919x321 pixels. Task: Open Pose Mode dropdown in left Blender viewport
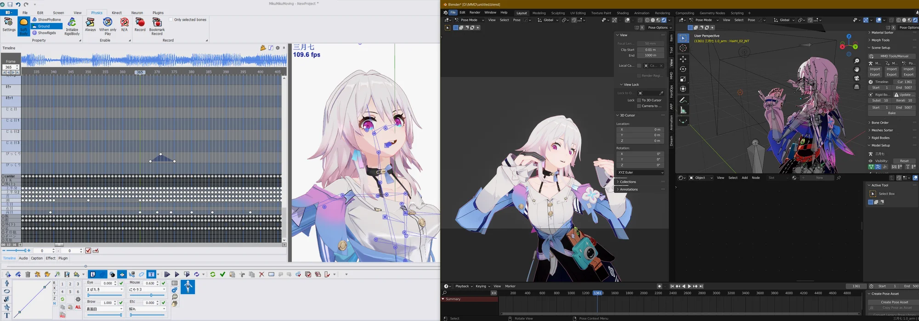(x=469, y=20)
